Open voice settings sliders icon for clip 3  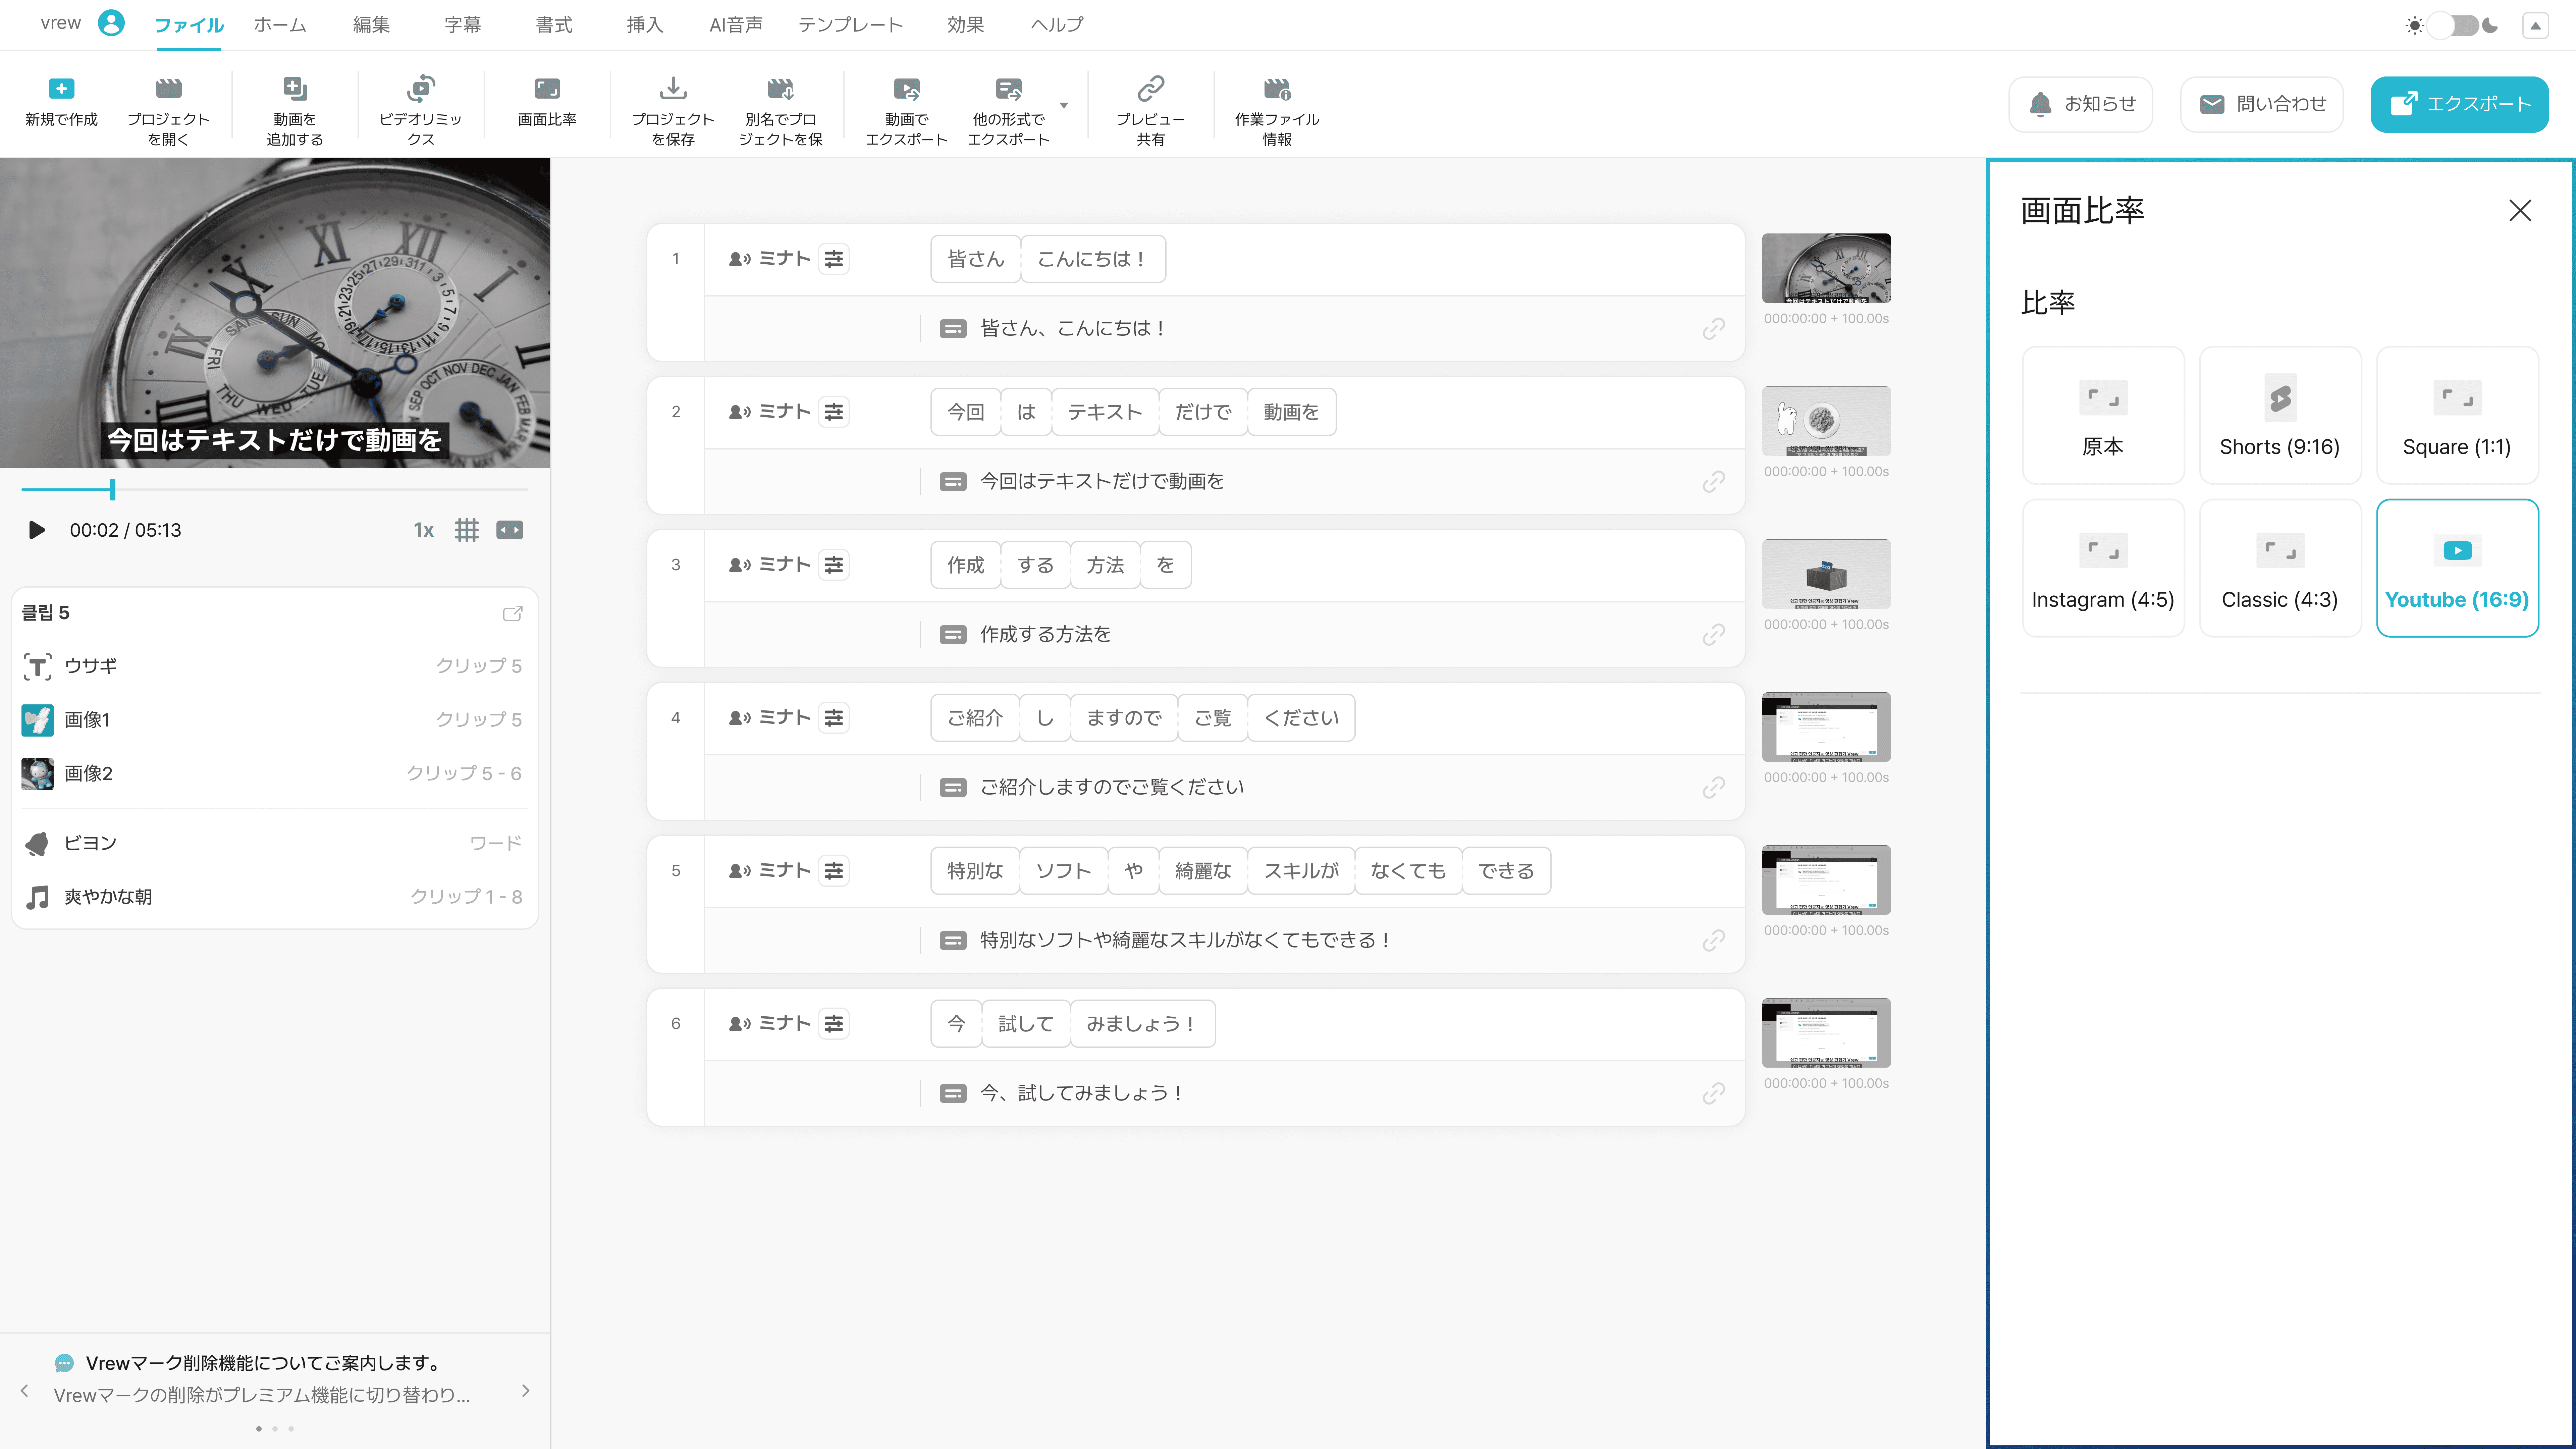tap(834, 565)
